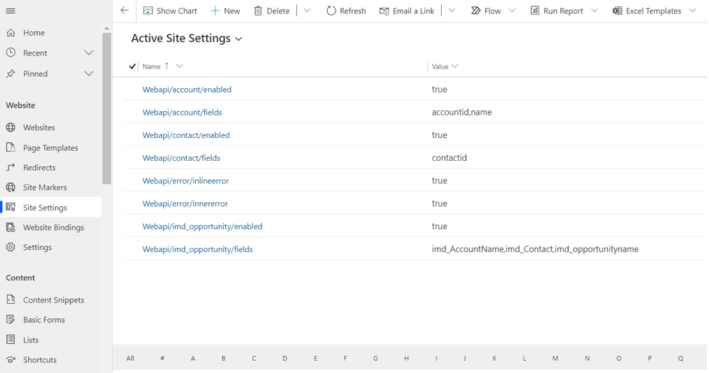The image size is (709, 373).
Task: Click the Run Report icon
Action: [x=534, y=11]
